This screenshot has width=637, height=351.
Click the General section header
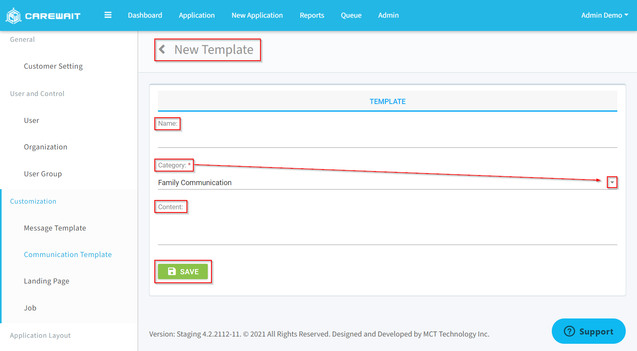(23, 39)
